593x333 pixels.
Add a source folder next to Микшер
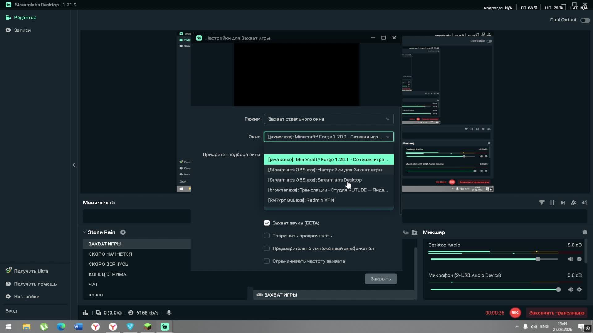pyautogui.click(x=414, y=232)
